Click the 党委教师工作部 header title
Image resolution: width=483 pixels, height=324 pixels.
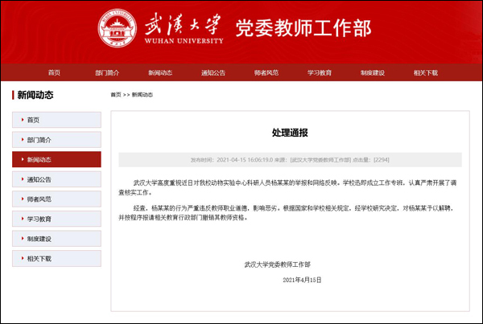click(303, 28)
